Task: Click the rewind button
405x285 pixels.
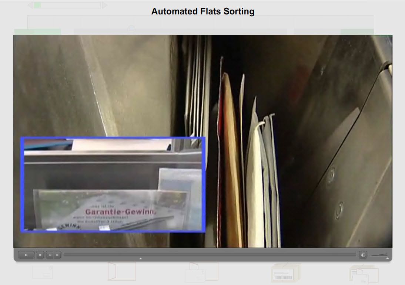Action: pyautogui.click(x=50, y=255)
